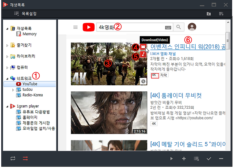Open the on-screen keyboard icon in search box

[x=168, y=27]
